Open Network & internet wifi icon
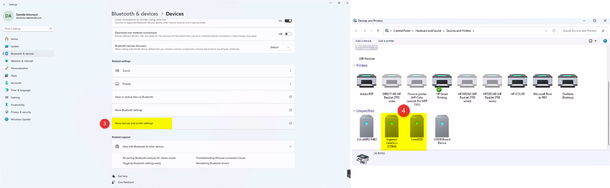 (7, 61)
